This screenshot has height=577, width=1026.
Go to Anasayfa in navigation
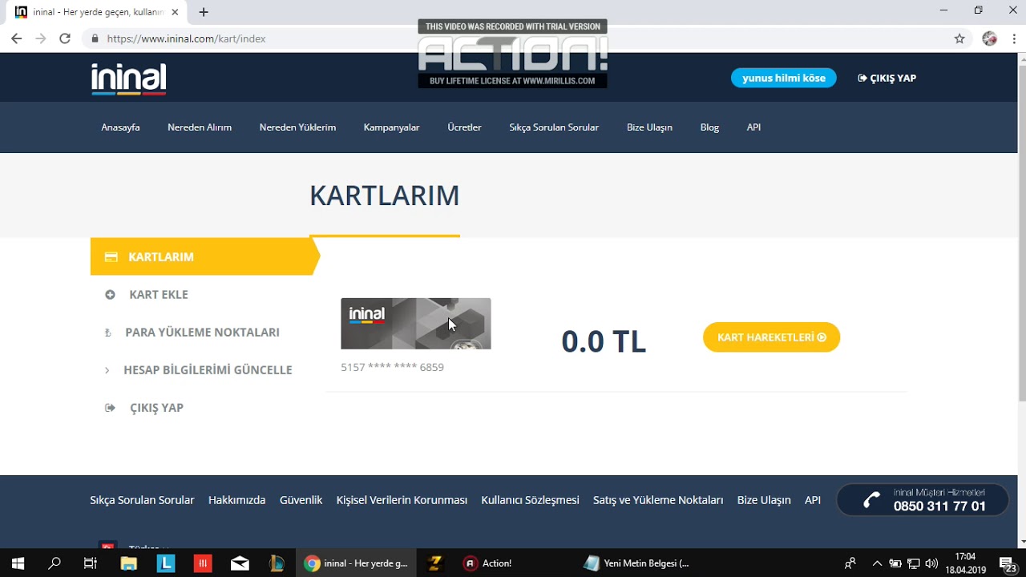(120, 127)
